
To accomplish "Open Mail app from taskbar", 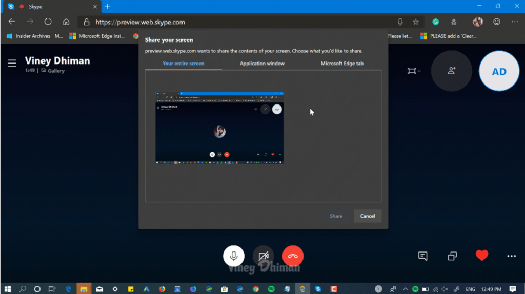I will [x=99, y=289].
